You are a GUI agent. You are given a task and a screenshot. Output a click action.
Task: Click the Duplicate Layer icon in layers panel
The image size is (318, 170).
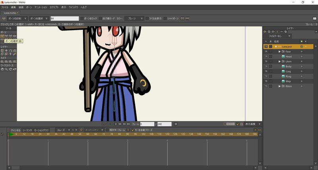pyautogui.click(x=269, y=32)
